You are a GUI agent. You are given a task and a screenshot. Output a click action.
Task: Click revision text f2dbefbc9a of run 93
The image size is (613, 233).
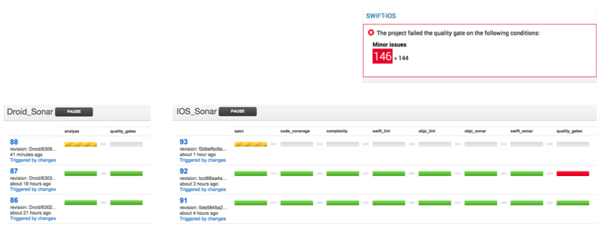[x=203, y=149]
